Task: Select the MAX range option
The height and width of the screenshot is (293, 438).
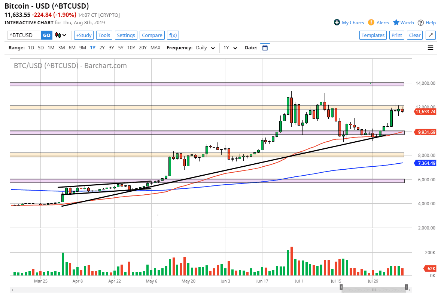Action: 155,47
